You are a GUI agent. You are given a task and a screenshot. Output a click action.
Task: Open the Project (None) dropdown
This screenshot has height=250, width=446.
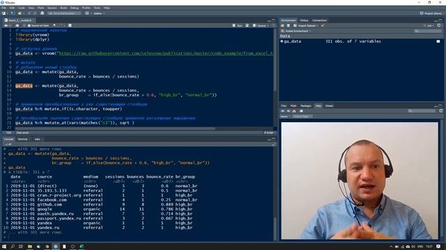tap(432, 13)
